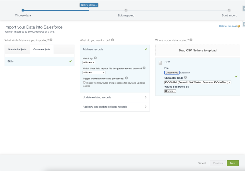Open the Character Code dropdown
Screen dimensions: 245x171
point(198,82)
